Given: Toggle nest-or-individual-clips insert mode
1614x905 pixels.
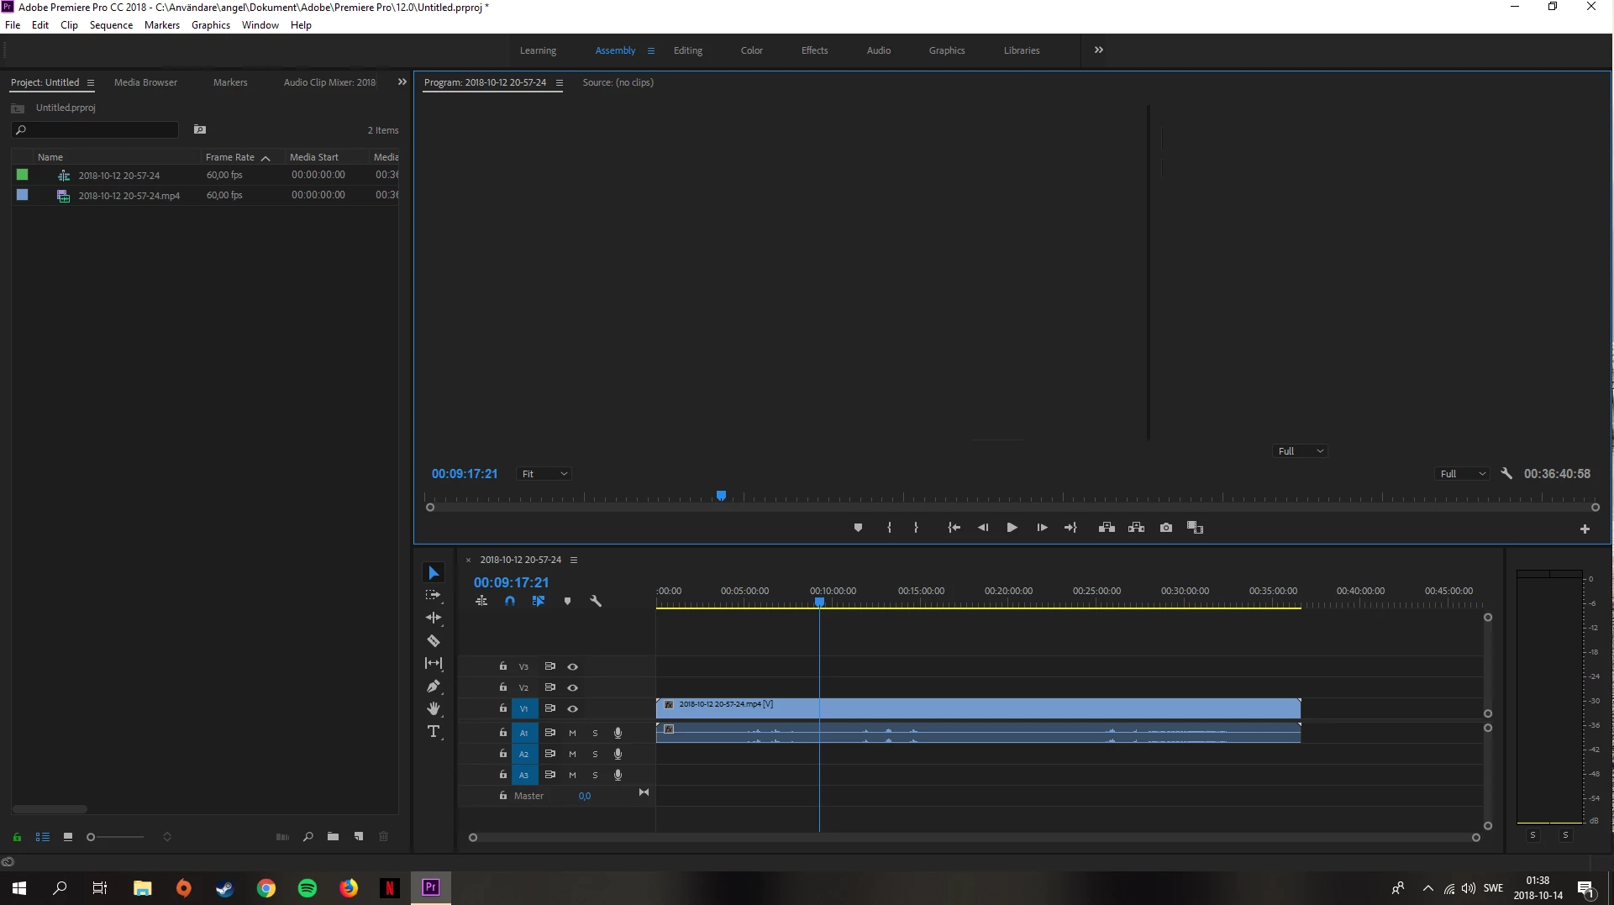Looking at the screenshot, I should (x=481, y=601).
